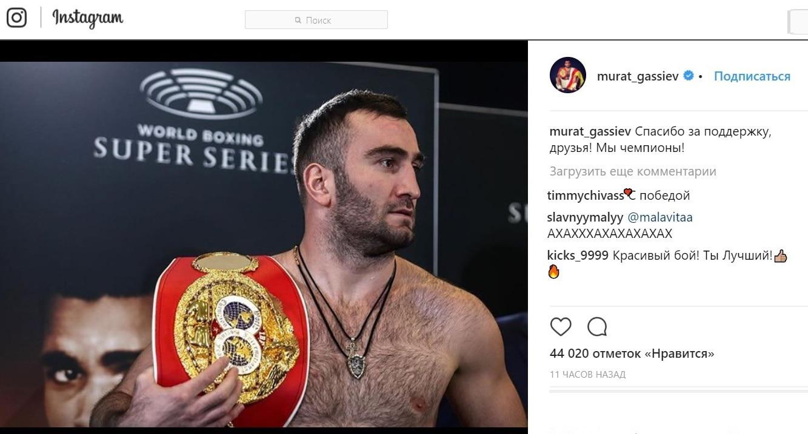The height and width of the screenshot is (434, 808).
Task: Click the comment speech bubble icon
Action: click(x=597, y=327)
